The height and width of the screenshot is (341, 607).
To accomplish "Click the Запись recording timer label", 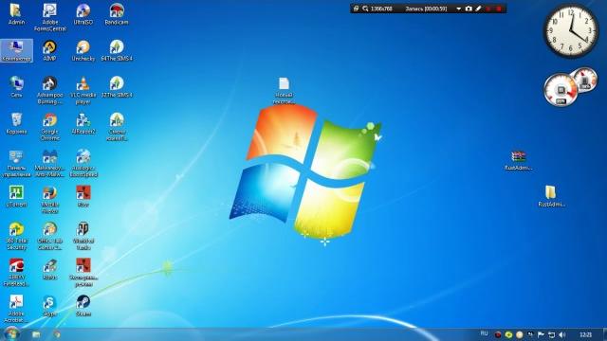I will coord(426,9).
